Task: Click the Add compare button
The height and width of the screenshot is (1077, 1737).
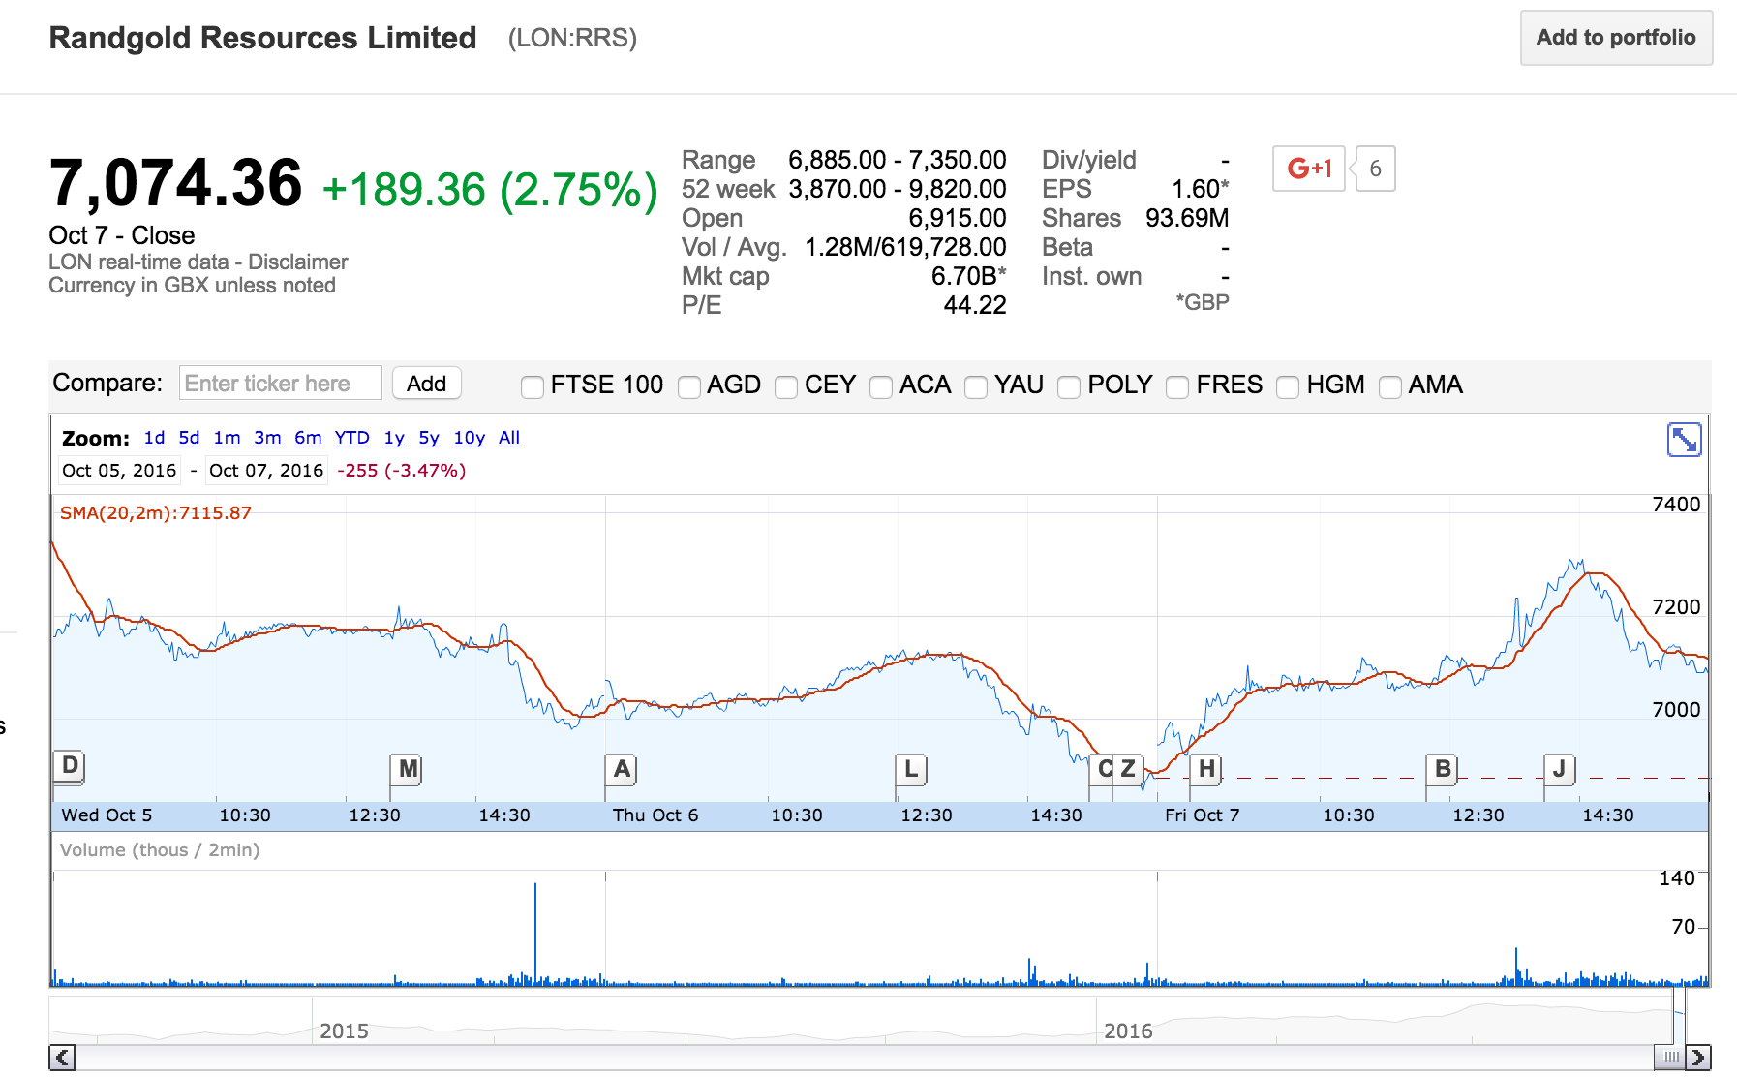Action: coord(426,384)
